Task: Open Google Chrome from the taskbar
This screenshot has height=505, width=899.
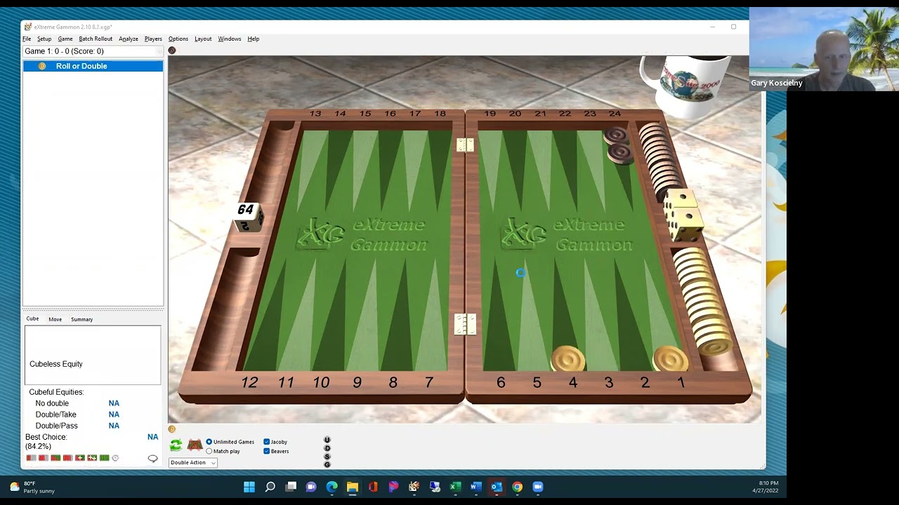Action: [x=517, y=487]
